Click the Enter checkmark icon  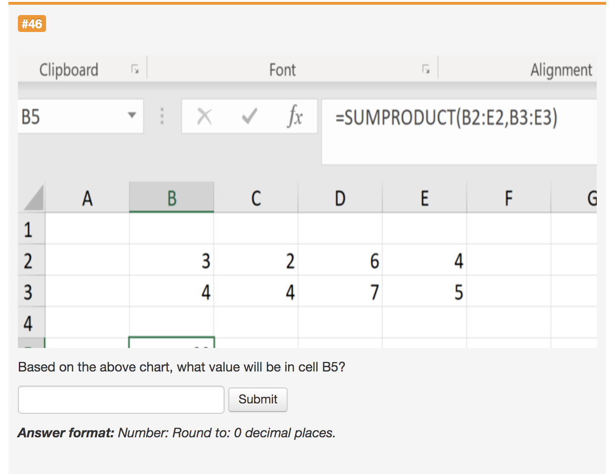(249, 117)
